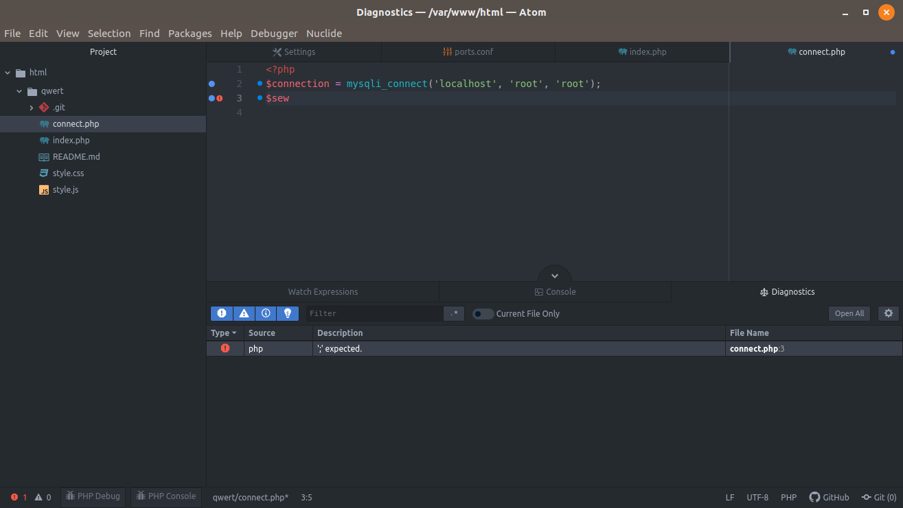The image size is (903, 508).
Task: Open the PHP Console from status bar
Action: [x=165, y=496]
